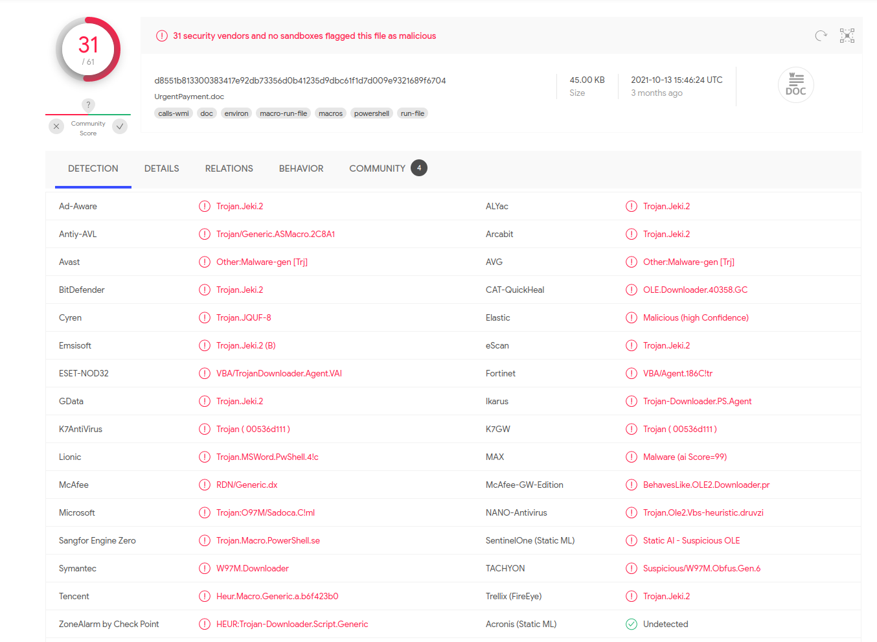Viewport: 877px width, 642px height.
Task: Click the DOC file type icon
Action: (x=795, y=86)
